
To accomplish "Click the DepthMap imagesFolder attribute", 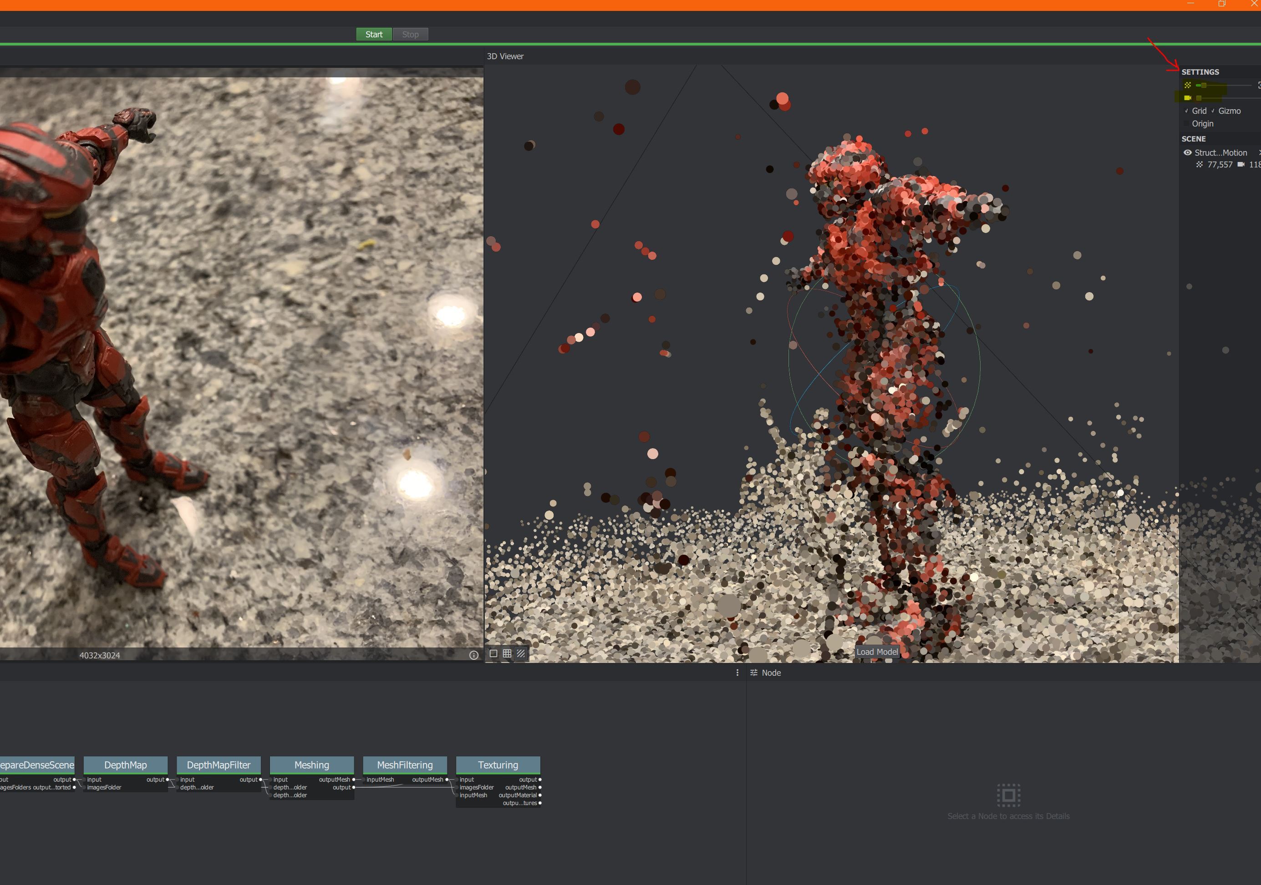I will click(x=104, y=787).
